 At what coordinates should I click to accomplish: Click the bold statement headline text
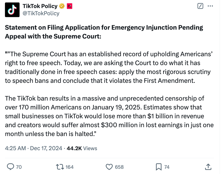(x=104, y=32)
